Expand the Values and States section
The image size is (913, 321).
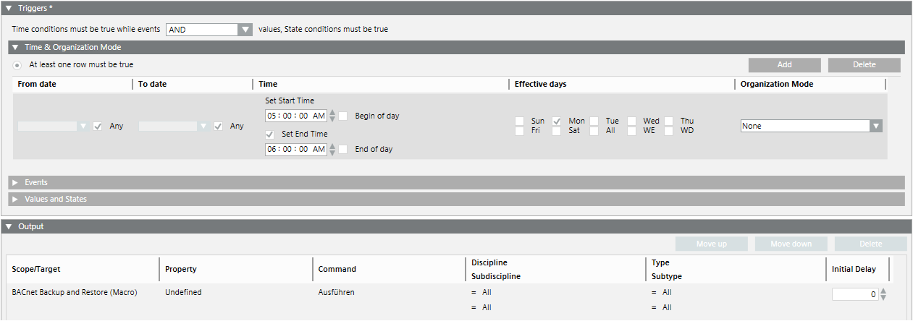click(15, 199)
